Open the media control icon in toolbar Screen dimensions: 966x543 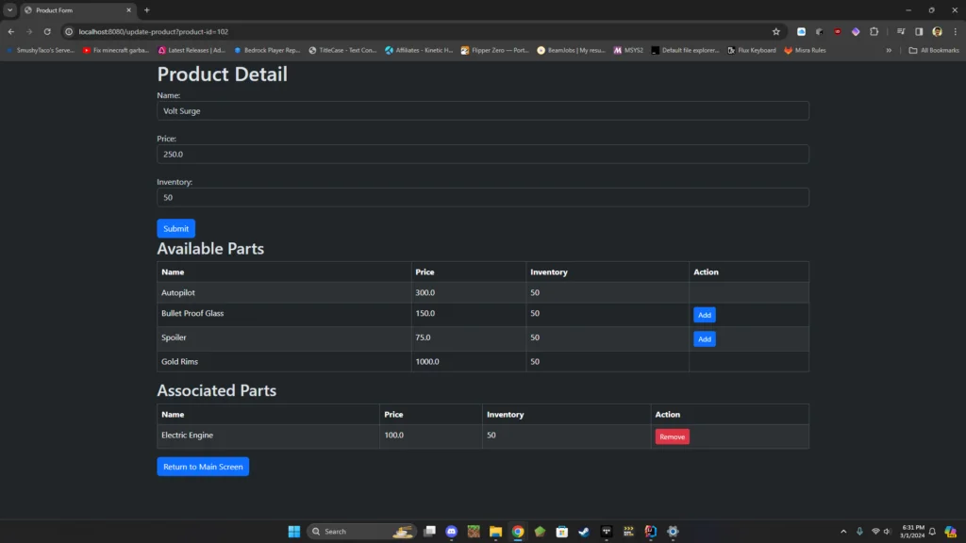901,31
